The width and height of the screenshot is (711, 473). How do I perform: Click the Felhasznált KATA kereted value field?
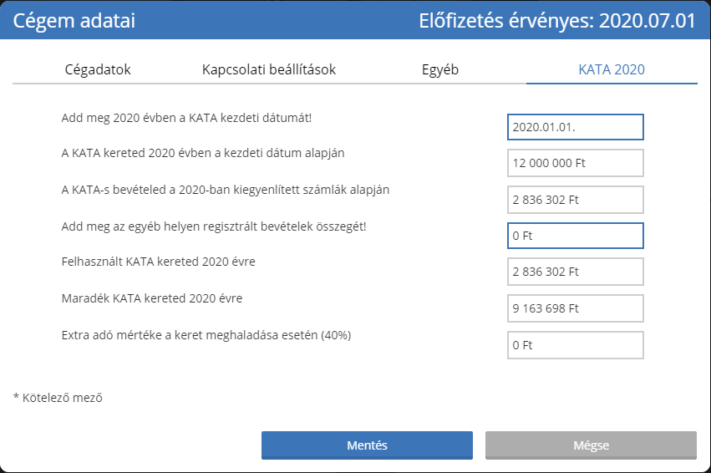[x=575, y=272]
